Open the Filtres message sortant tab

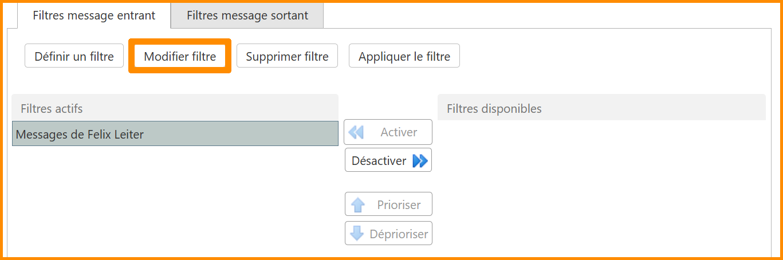click(x=247, y=15)
